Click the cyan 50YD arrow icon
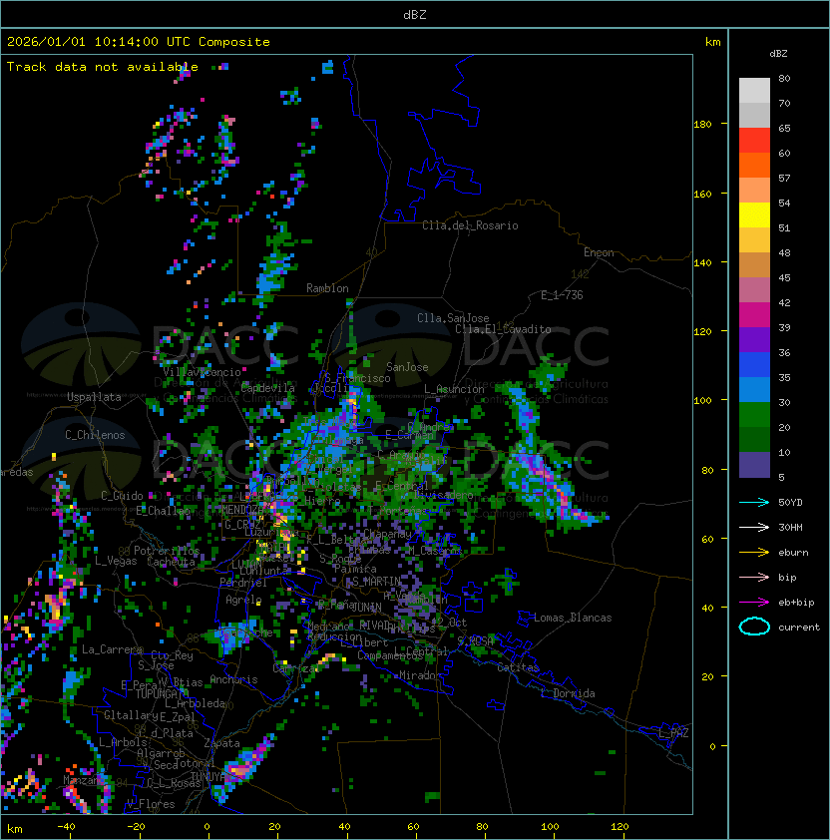Viewport: 830px width, 840px height. point(754,502)
